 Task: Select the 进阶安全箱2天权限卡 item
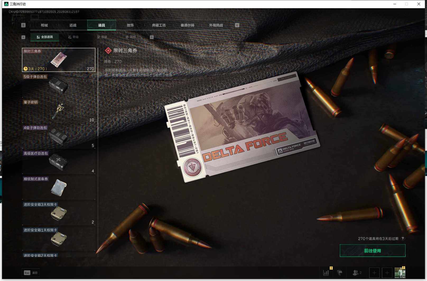click(x=59, y=255)
